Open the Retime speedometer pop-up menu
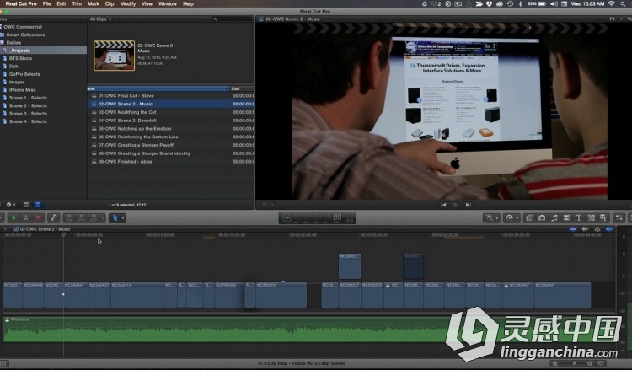Screen dimensions: 632x370 point(511,217)
